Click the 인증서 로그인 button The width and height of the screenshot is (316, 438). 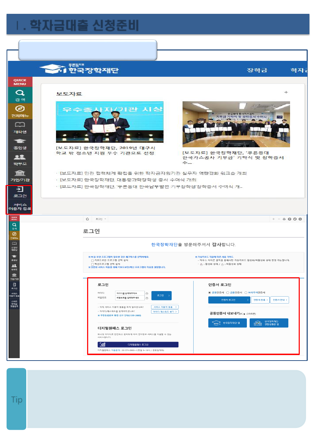229,300
